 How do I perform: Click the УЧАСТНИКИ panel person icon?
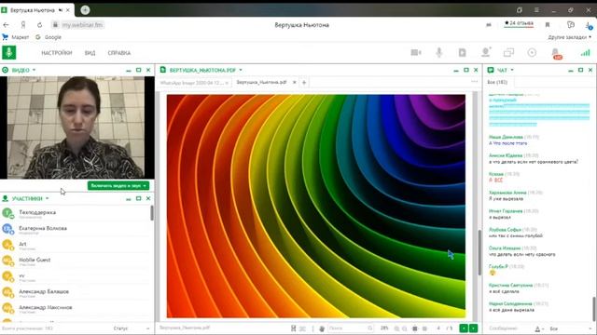coord(6,198)
